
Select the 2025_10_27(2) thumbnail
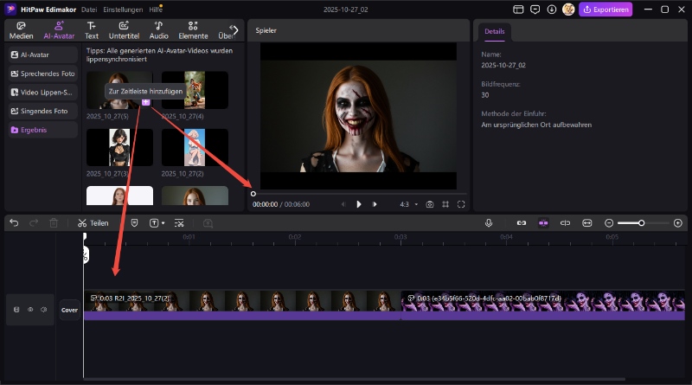coord(195,147)
